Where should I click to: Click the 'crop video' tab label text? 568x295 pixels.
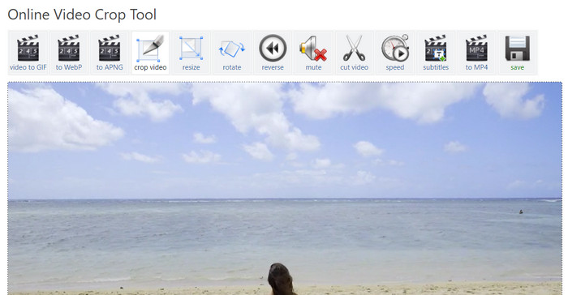coord(150,67)
